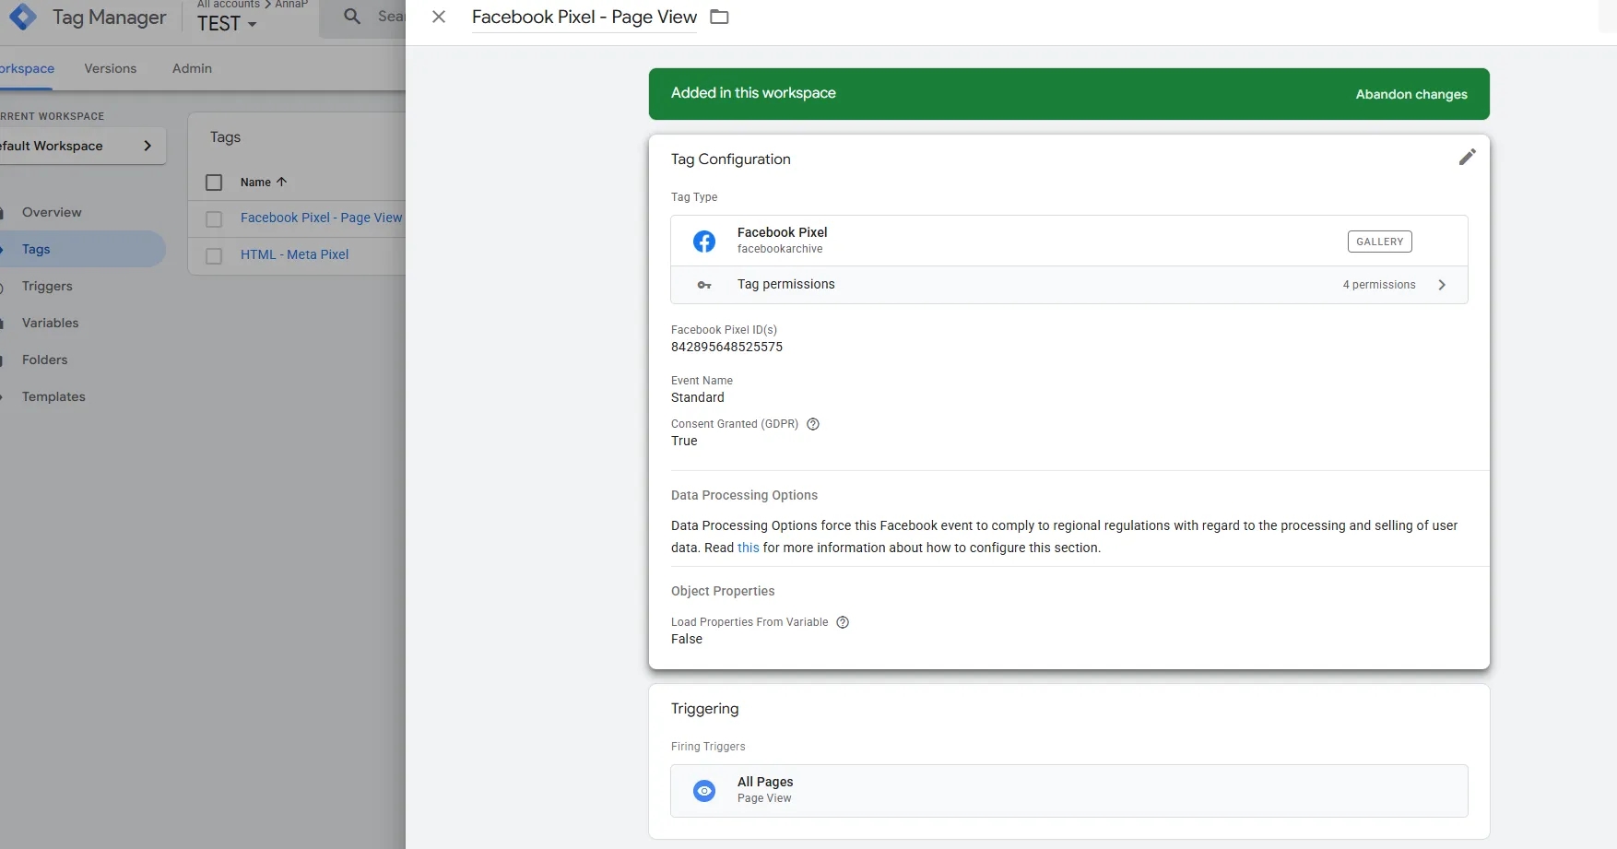
Task: Open the Admin tab
Action: [x=192, y=68]
